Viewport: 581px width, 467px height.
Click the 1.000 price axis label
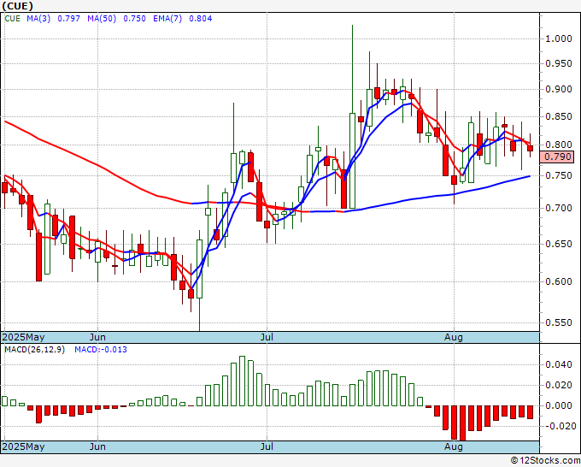click(559, 38)
